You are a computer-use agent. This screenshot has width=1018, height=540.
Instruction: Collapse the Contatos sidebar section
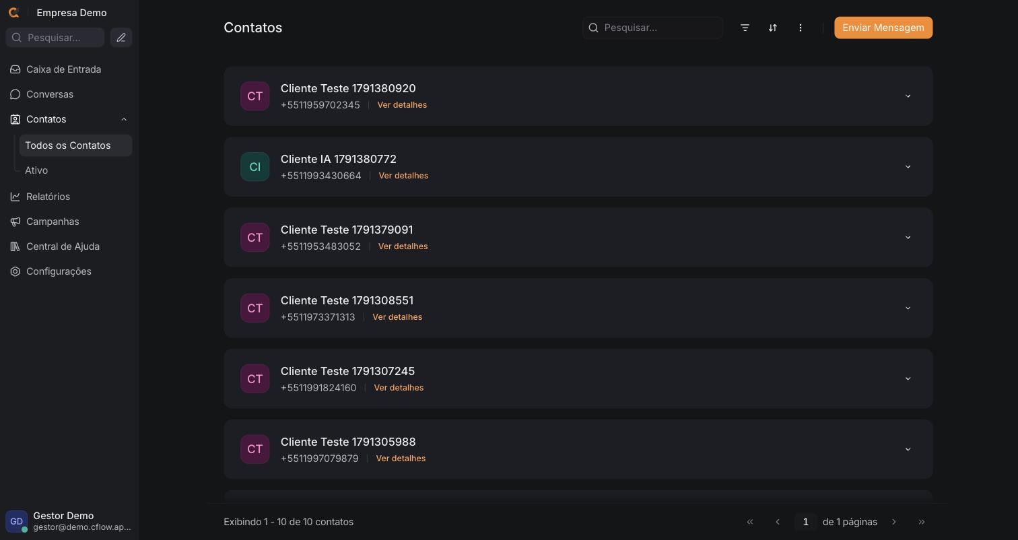pyautogui.click(x=124, y=119)
